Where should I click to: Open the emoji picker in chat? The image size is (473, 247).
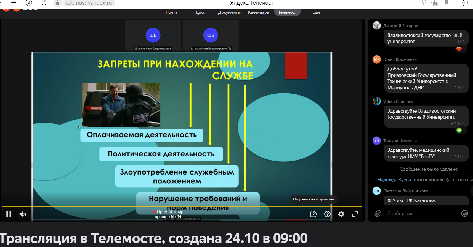(465, 213)
